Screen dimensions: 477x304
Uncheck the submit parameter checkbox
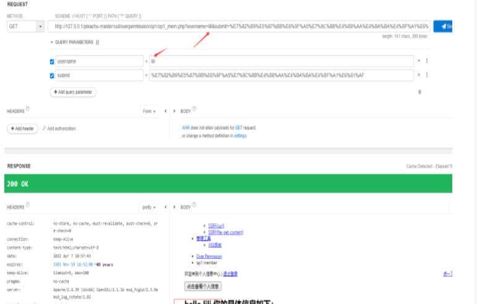[52, 76]
